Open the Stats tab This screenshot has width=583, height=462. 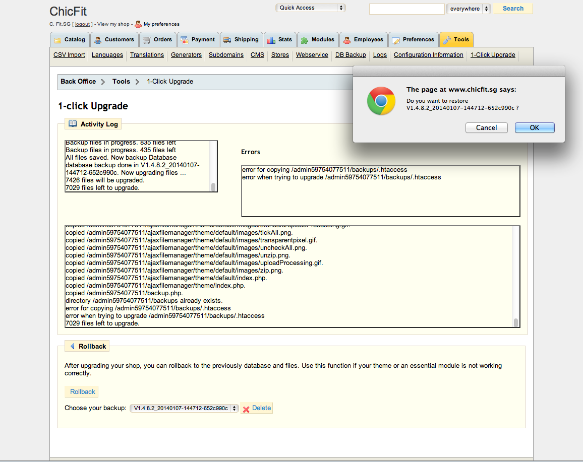click(x=280, y=39)
